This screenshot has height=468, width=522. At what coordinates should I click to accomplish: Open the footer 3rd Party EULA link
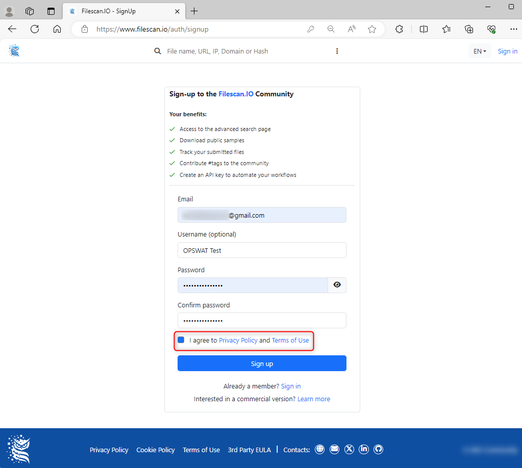(x=250, y=450)
